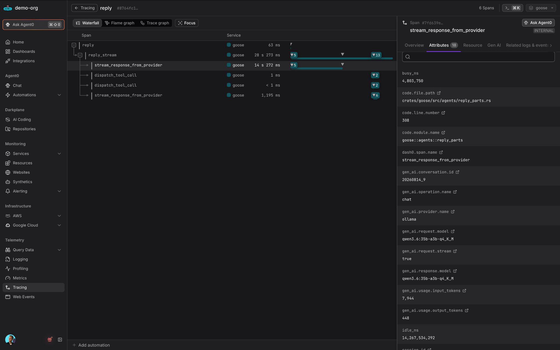Click the idle_ns value 14,267,534,292
This screenshot has height=350, width=560.
click(x=418, y=338)
